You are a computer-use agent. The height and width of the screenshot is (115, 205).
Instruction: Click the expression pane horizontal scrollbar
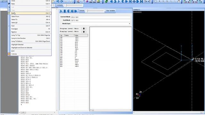click(x=111, y=110)
